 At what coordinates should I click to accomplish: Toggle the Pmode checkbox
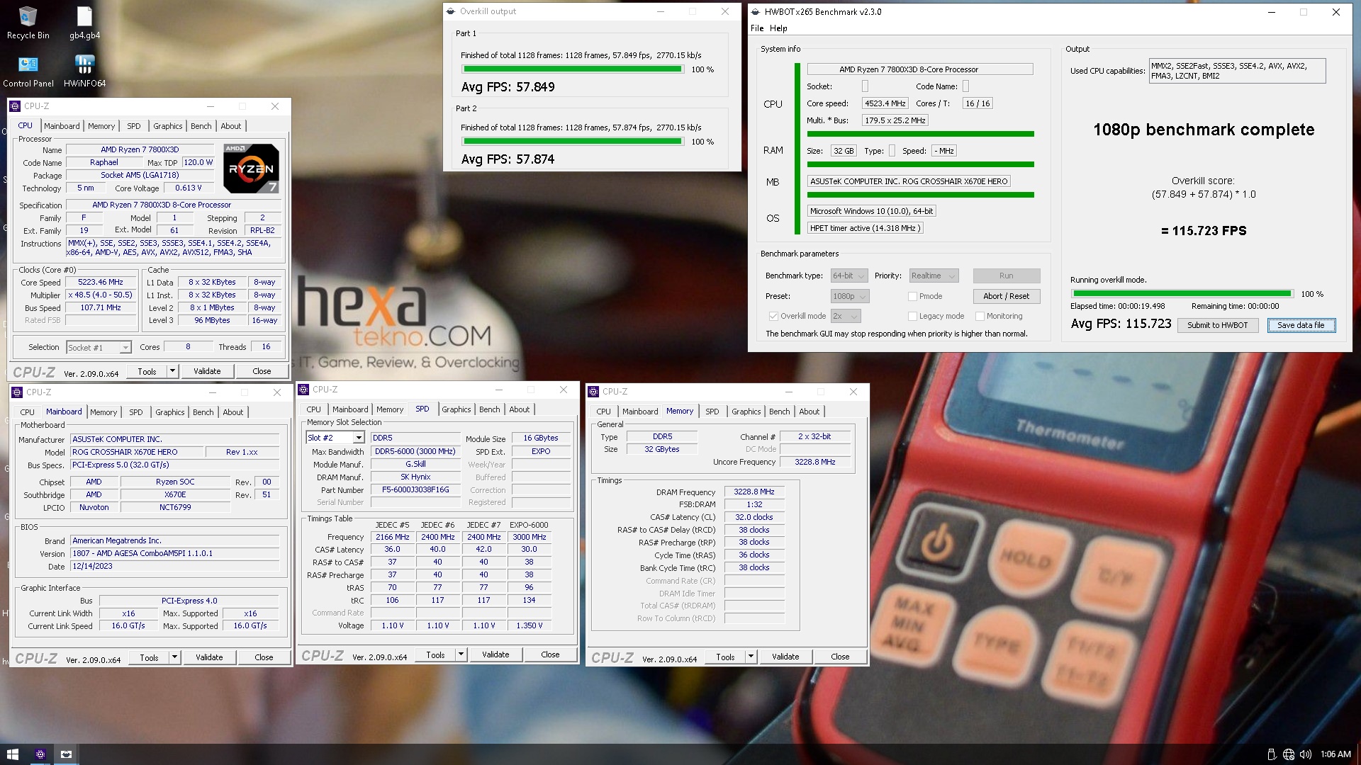click(912, 296)
